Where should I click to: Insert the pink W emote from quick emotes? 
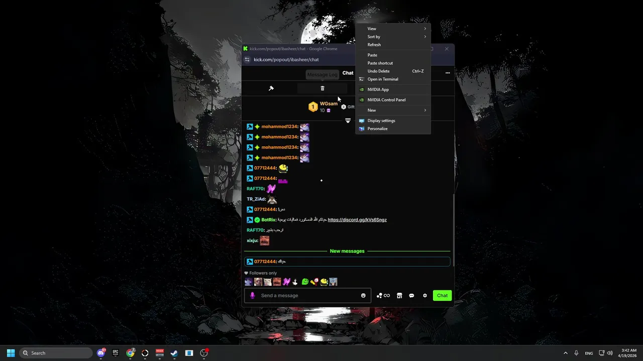286,282
